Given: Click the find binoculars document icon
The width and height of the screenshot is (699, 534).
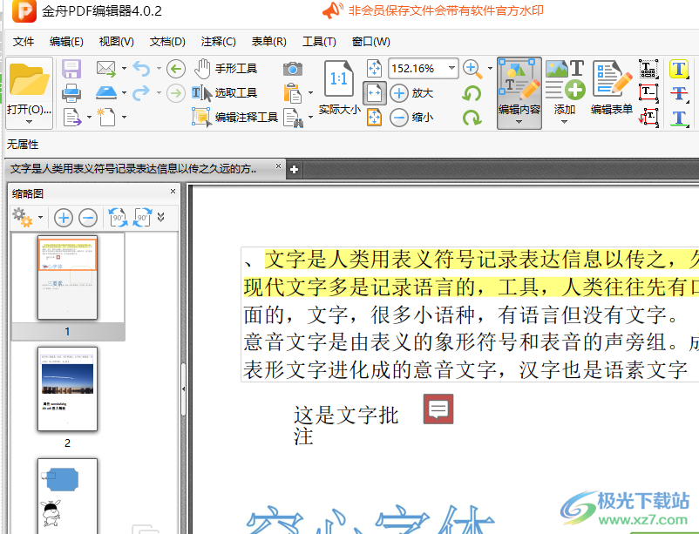Looking at the screenshot, I should click(294, 118).
